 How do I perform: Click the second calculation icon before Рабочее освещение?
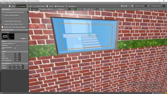132,6
